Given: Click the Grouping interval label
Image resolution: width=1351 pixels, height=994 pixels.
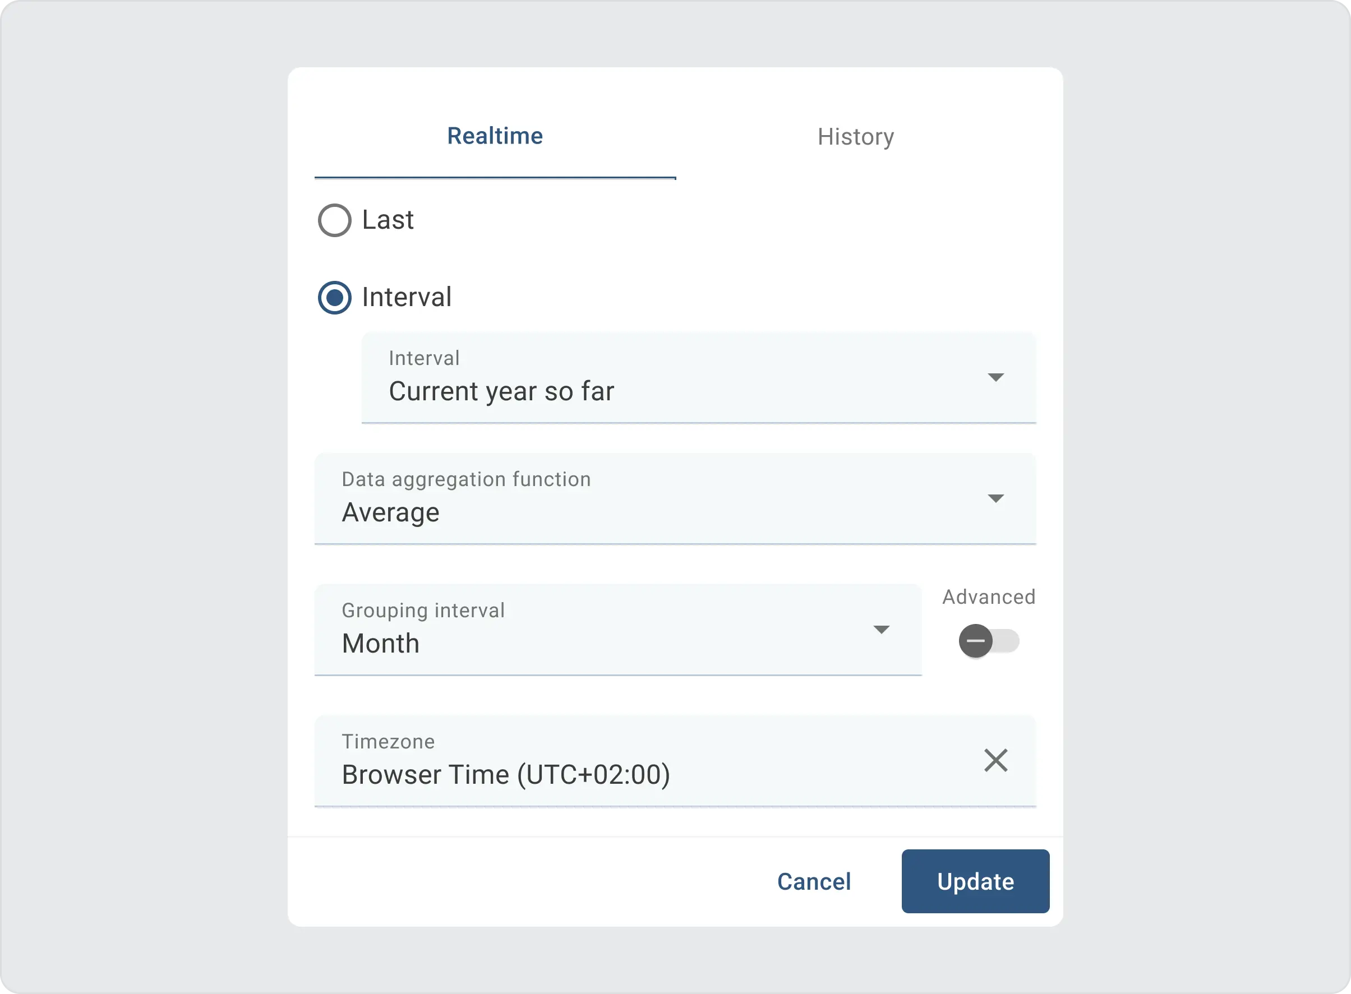Looking at the screenshot, I should pyautogui.click(x=423, y=609).
